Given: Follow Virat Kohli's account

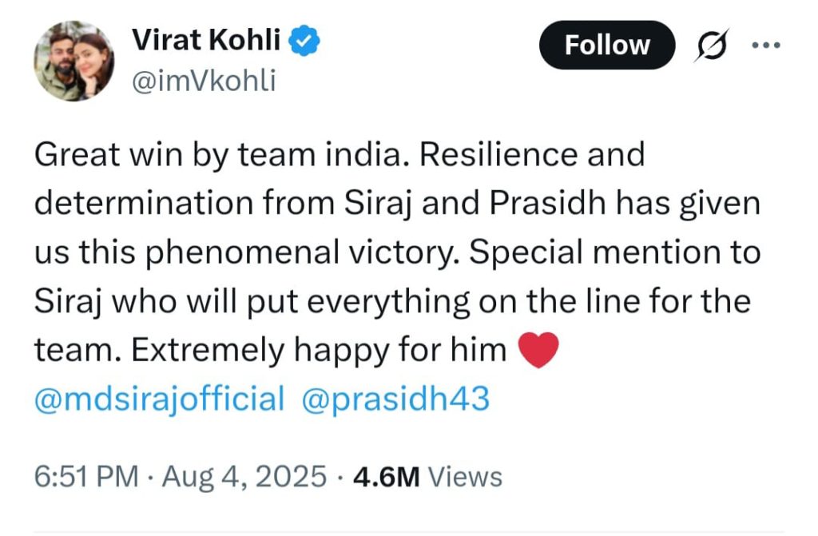Looking at the screenshot, I should (x=607, y=46).
